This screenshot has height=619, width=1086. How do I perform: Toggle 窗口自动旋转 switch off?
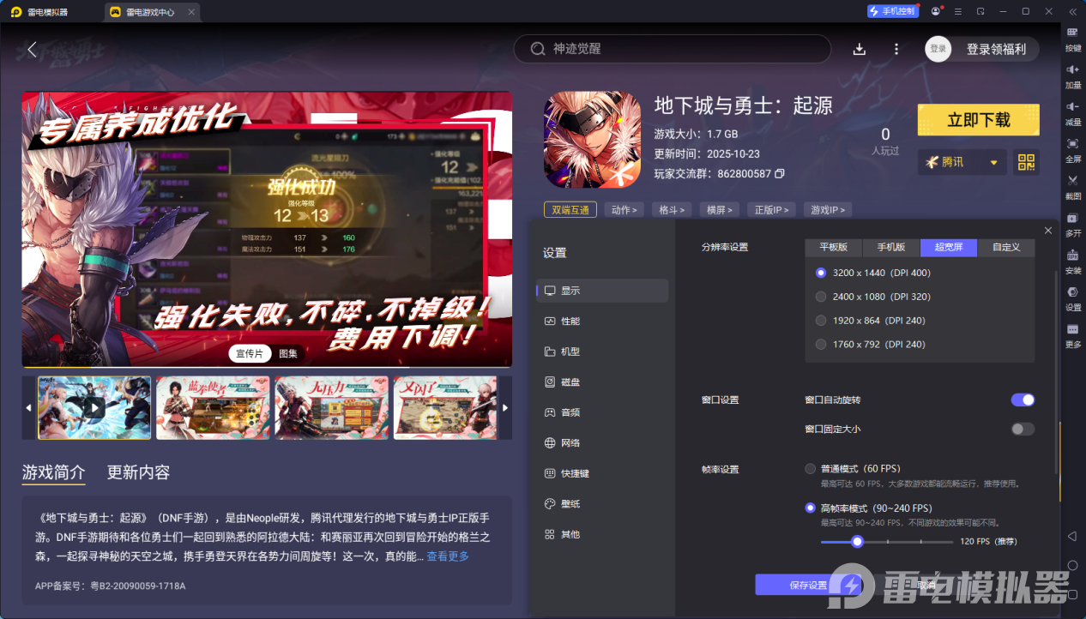[1023, 400]
